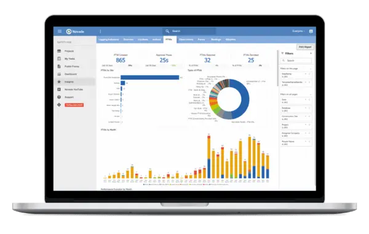Click the 25s Approval Phase value

tap(164, 60)
